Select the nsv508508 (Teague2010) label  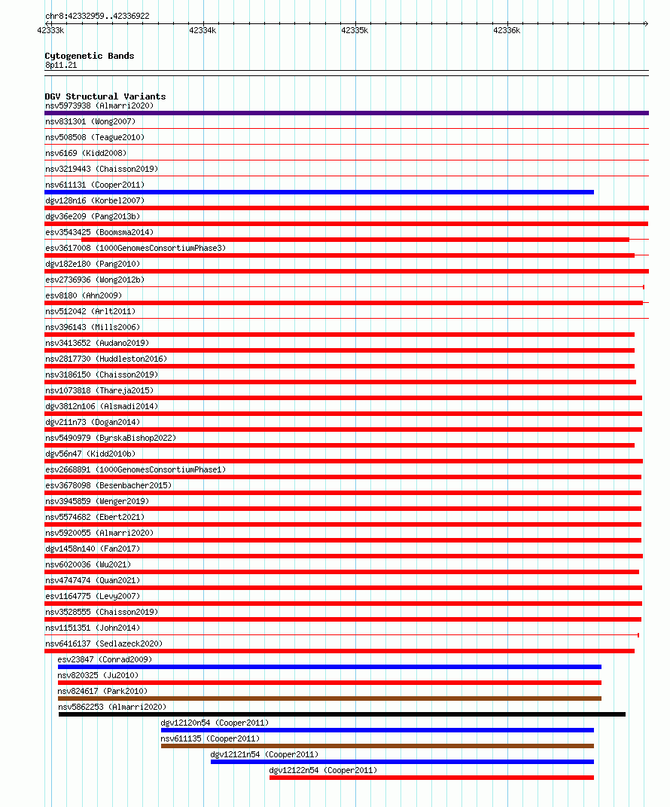pyautogui.click(x=95, y=137)
